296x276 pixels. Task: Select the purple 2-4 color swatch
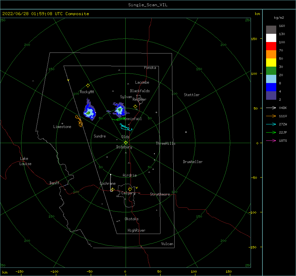[x=271, y=95]
